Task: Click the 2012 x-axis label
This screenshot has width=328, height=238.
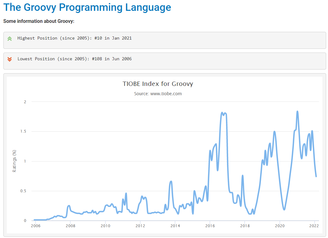Action: point(140,226)
